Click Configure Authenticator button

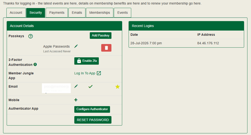tap(92, 109)
